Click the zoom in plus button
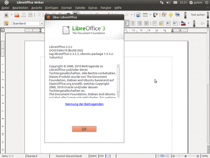The width and height of the screenshot is (210, 158). click(198, 156)
